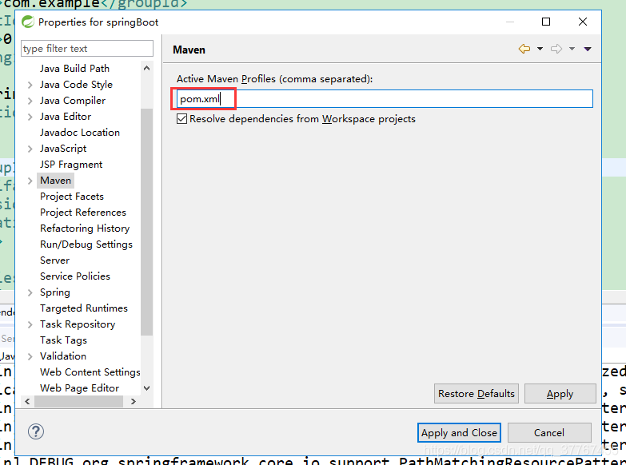Screen dimensions: 626x465
Task: Select JavaScript properties page
Action: (x=63, y=148)
